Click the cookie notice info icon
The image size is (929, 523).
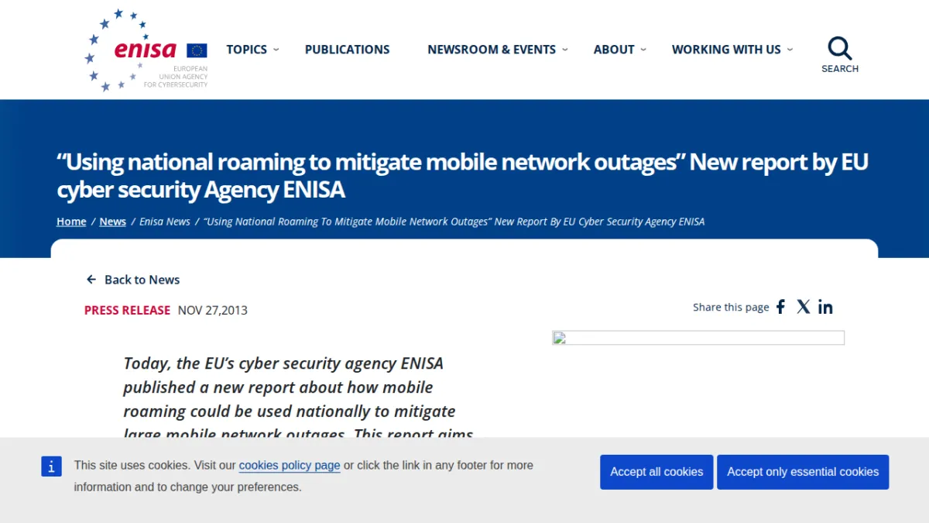(x=51, y=466)
